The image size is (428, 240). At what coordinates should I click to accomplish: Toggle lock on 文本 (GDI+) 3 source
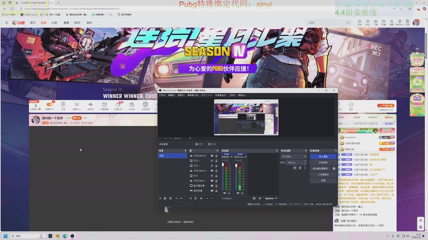coord(216,156)
